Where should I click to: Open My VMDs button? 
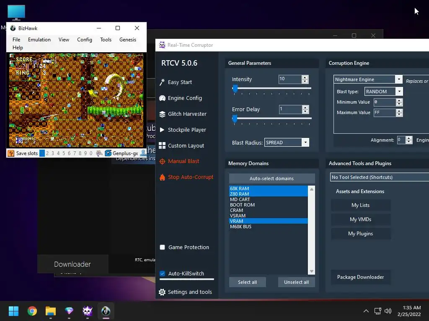pyautogui.click(x=361, y=219)
